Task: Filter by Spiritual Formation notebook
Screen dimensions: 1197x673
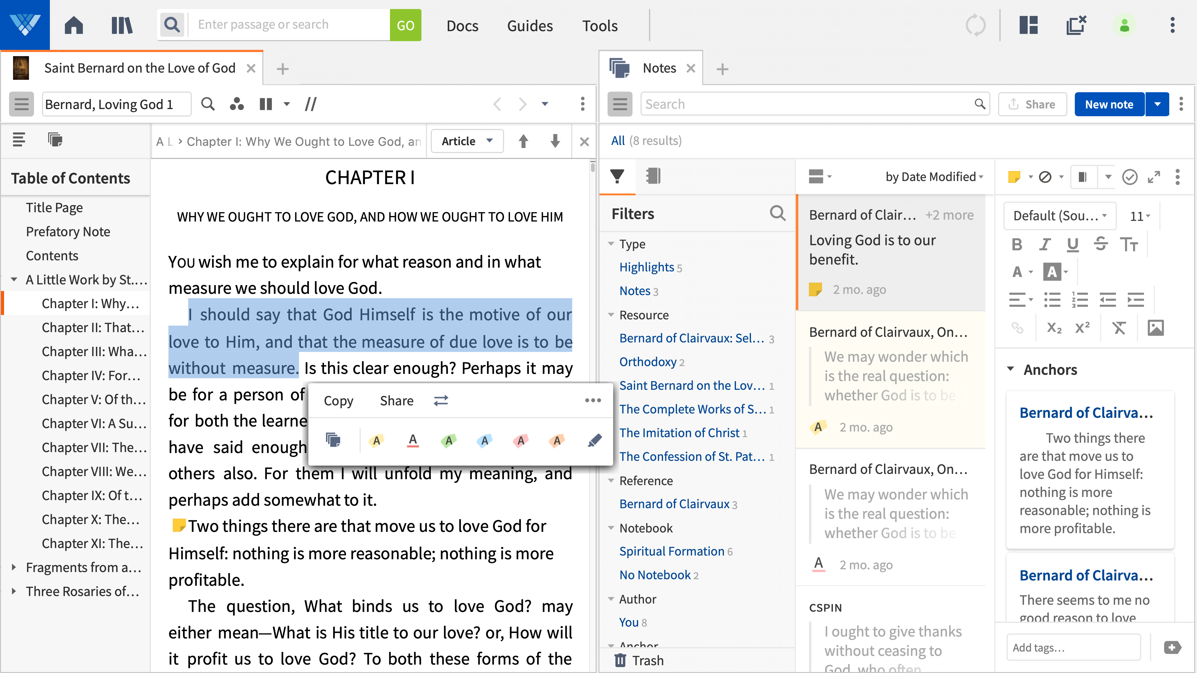Action: tap(671, 551)
